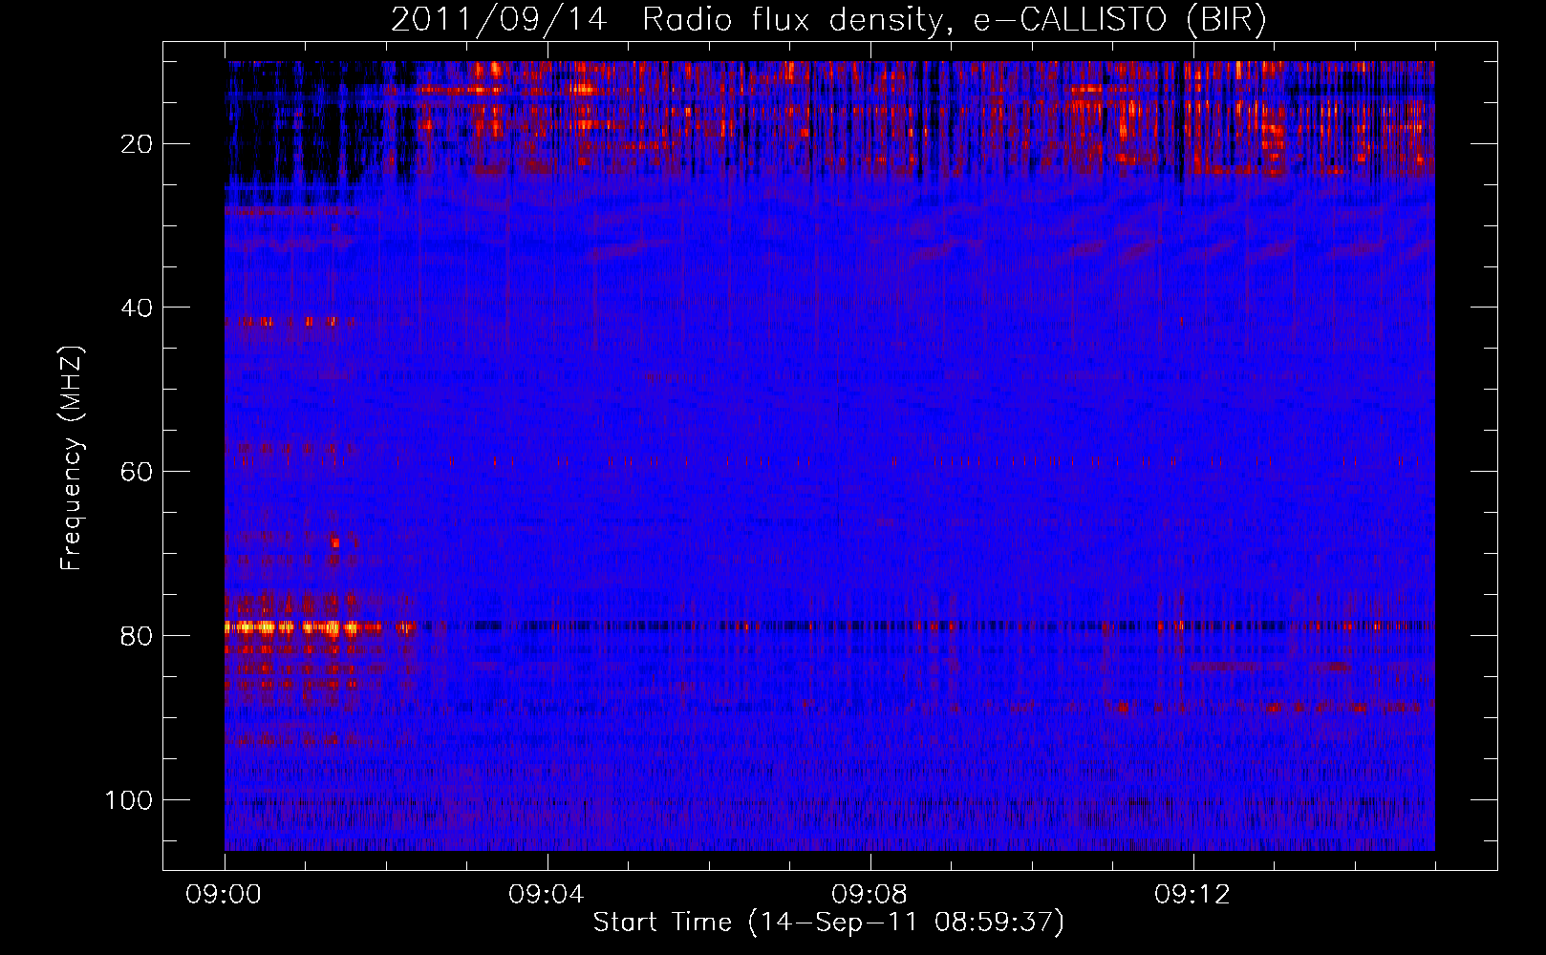Click the plot title '2011/09/14 Radio flux density'
This screenshot has width=1546, height=955.
coord(828,19)
